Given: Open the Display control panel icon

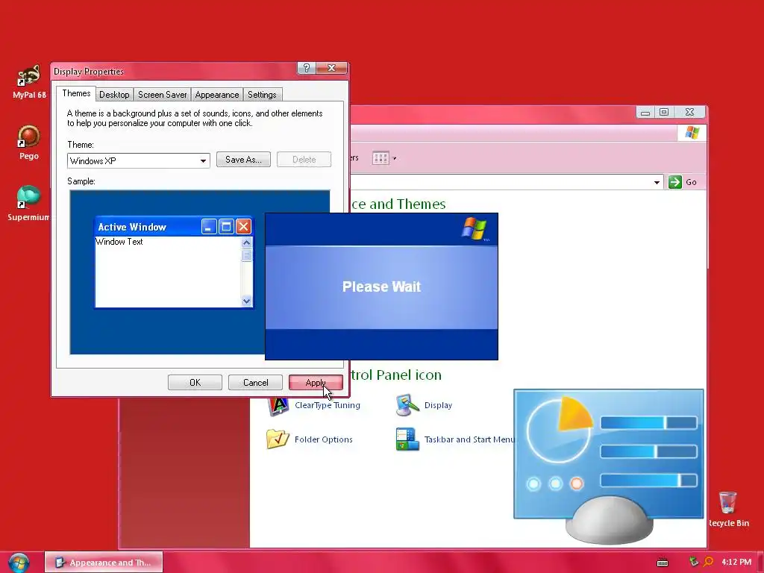Looking at the screenshot, I should [408, 405].
